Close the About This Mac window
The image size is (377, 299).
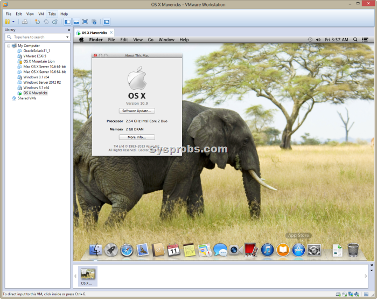(x=95, y=56)
